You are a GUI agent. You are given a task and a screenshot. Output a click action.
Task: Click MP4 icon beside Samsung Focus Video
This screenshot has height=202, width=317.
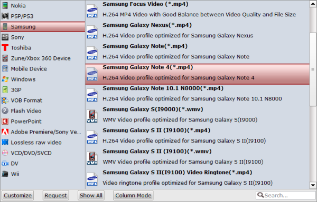point(92,11)
